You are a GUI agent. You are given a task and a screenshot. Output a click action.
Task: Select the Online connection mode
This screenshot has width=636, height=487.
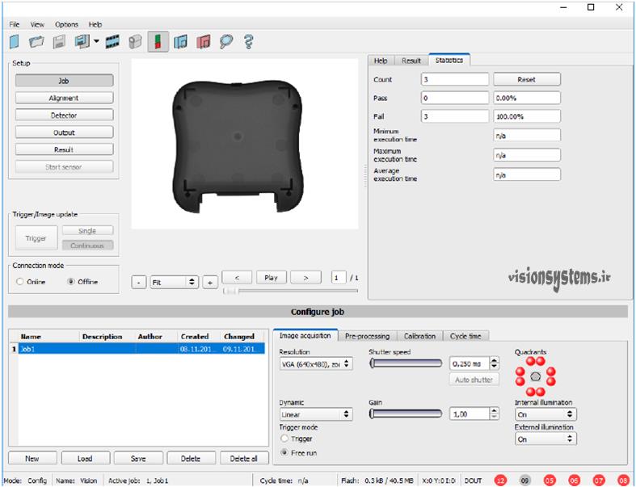click(x=20, y=282)
